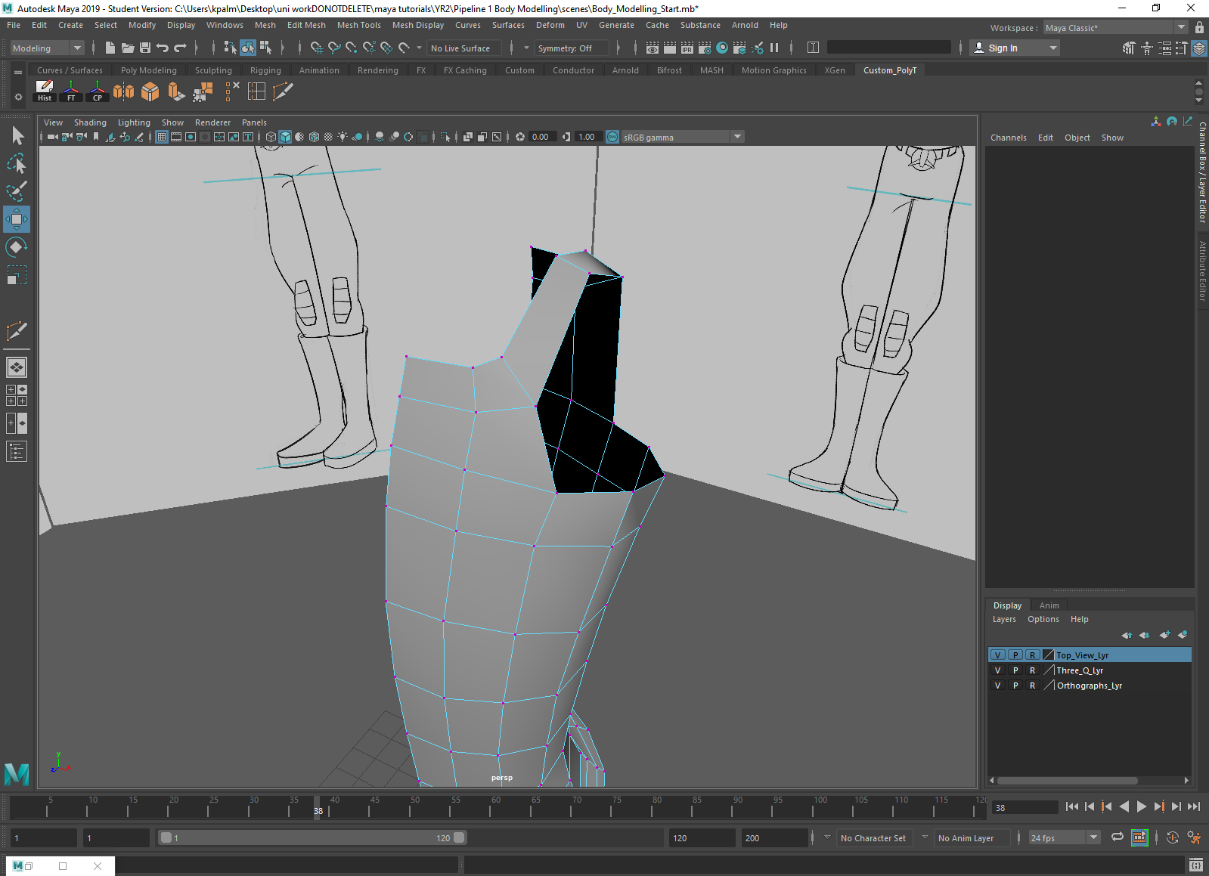Click the Scale tool icon
Screen dimensions: 1209x876
[x=17, y=275]
